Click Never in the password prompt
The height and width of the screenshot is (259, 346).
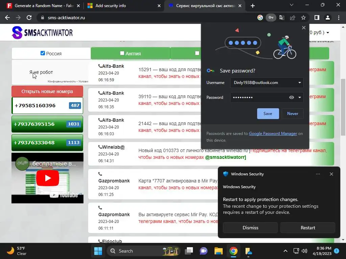[x=293, y=114]
